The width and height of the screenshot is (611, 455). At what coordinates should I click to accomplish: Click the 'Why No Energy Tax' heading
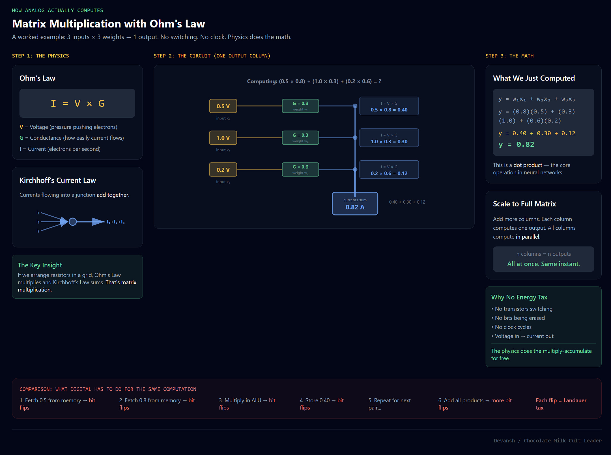click(x=519, y=297)
